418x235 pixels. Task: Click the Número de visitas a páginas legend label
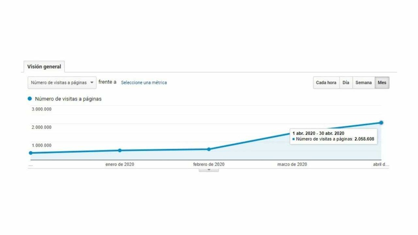68,99
